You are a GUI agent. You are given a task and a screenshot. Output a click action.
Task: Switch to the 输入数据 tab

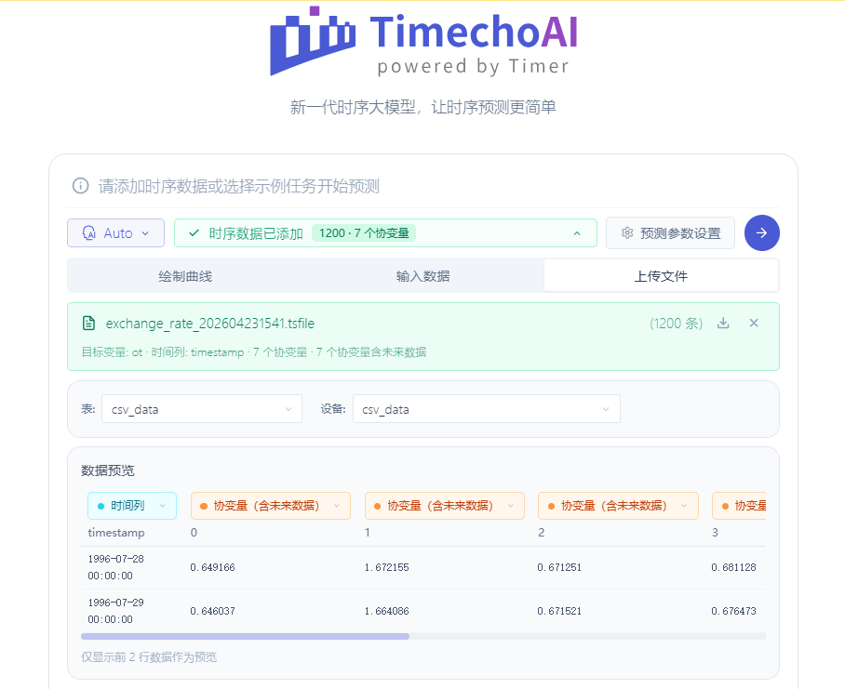(423, 276)
